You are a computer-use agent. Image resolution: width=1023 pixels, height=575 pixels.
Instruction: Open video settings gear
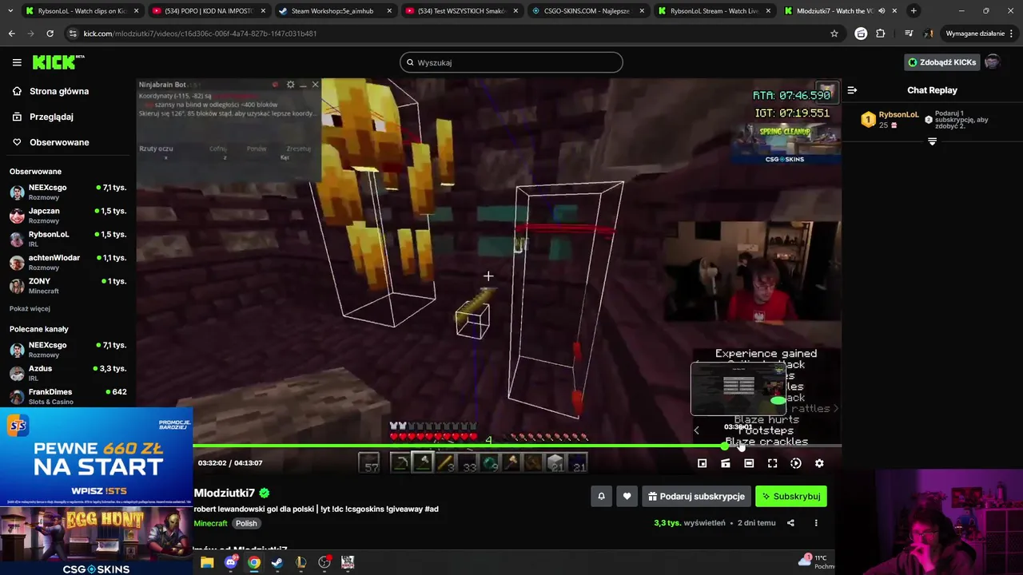[x=819, y=463]
